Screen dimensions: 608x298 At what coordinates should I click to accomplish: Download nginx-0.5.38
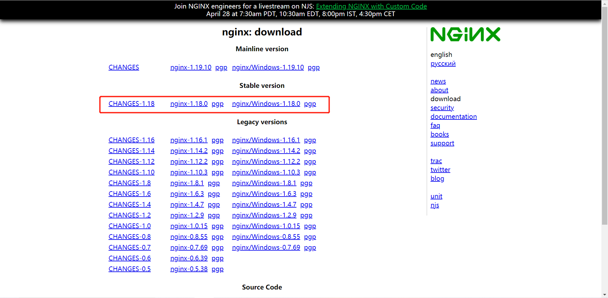(189, 269)
